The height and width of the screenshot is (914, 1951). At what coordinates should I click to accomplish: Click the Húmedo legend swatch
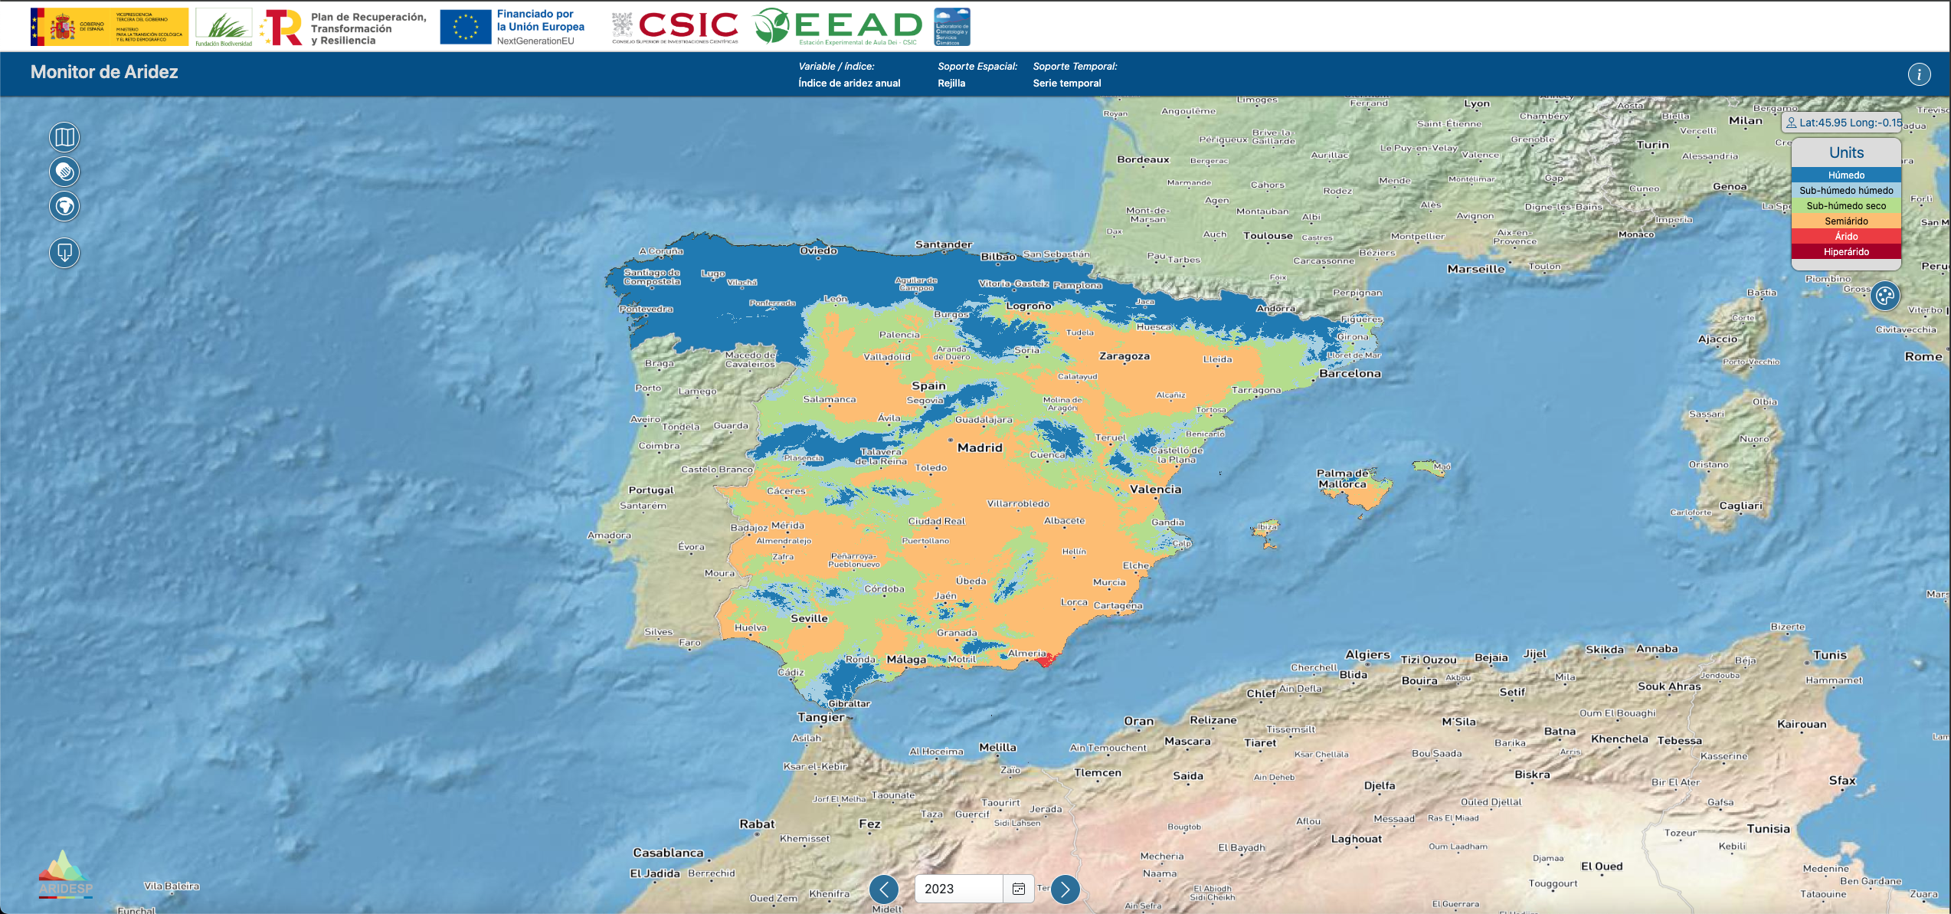(x=1846, y=175)
